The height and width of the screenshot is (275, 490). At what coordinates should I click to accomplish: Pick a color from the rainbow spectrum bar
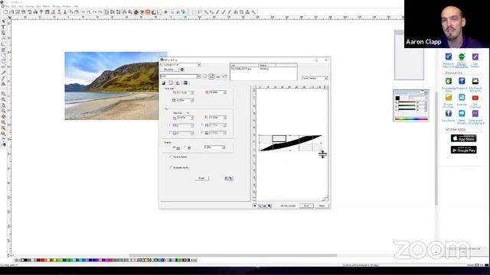[x=411, y=118]
